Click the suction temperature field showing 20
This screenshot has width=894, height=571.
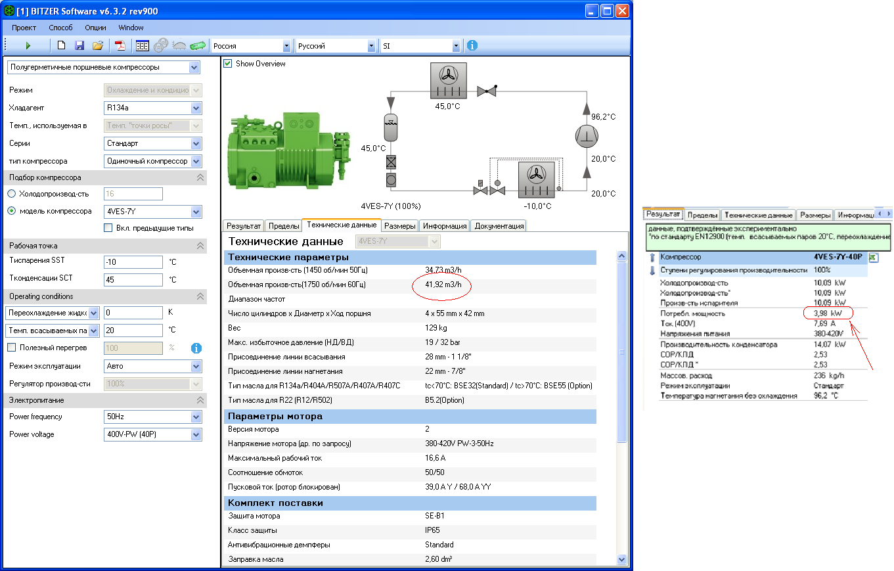click(x=133, y=331)
